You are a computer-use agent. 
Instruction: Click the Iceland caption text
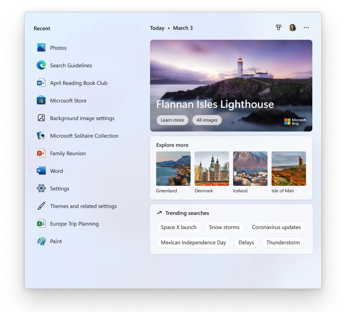[240, 191]
